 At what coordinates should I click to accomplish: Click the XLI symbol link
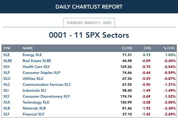coord(6,91)
